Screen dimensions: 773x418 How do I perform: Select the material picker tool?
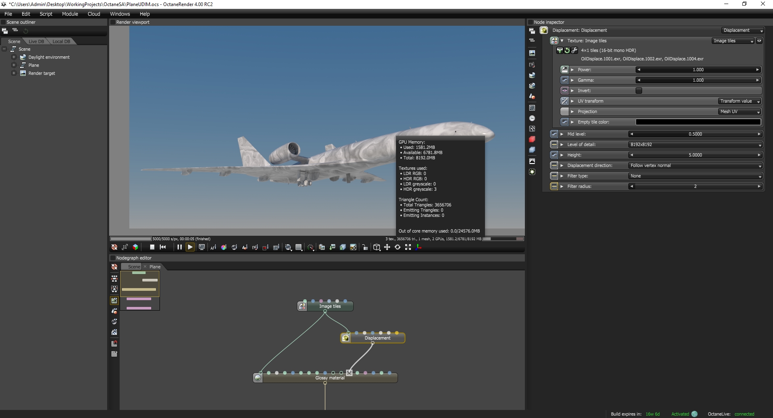point(234,247)
